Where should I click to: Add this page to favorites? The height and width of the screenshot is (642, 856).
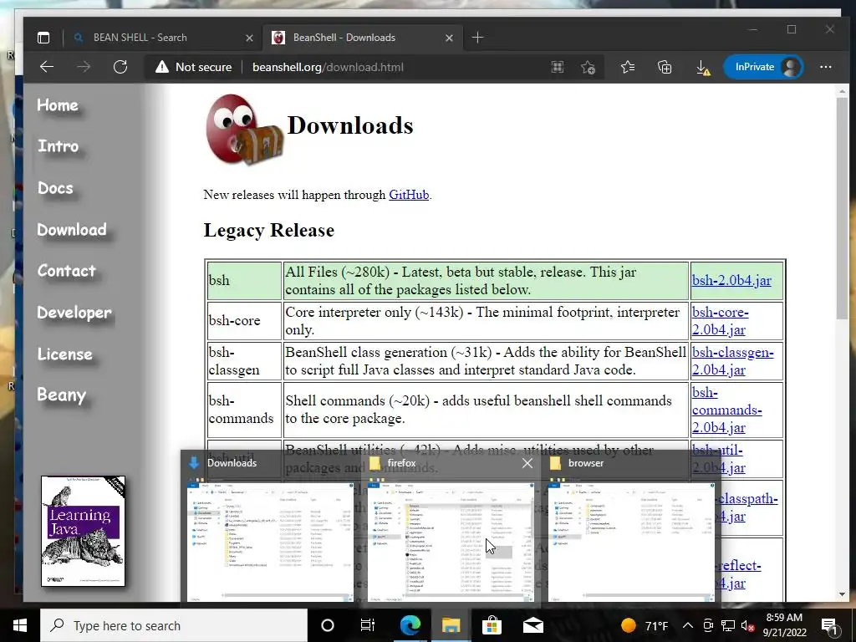point(588,67)
